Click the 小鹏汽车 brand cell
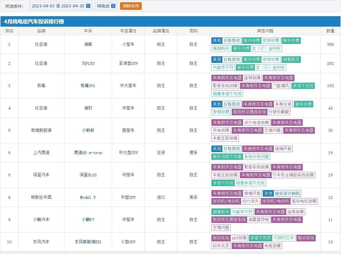Screen dimensions: 341x254 click(x=41, y=220)
